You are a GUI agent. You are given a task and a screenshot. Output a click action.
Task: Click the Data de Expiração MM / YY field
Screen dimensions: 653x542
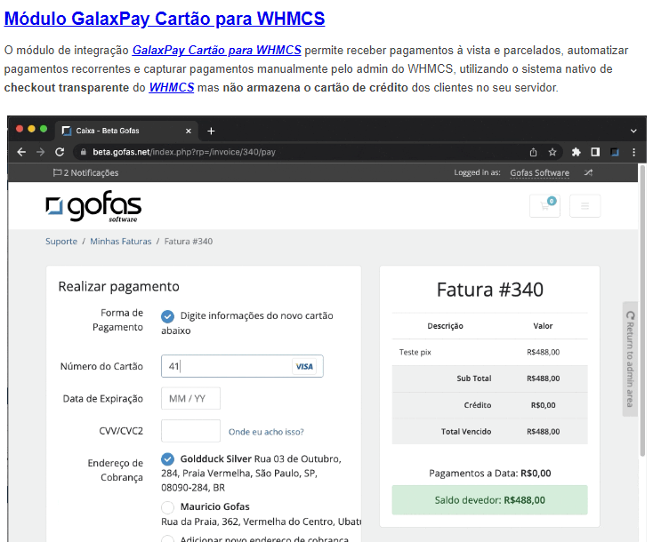[x=190, y=398]
